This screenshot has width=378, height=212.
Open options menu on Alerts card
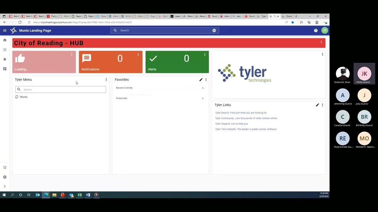click(x=205, y=55)
